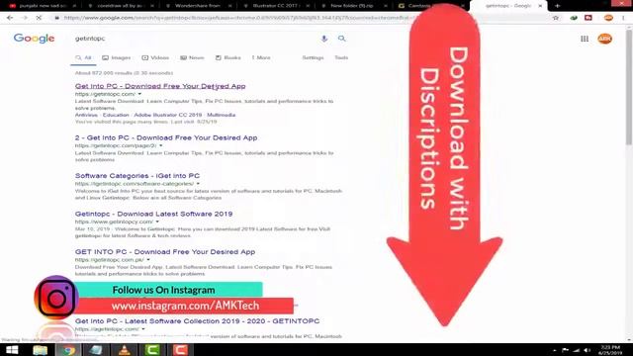Open File Explorer from taskbar

(x=40, y=350)
